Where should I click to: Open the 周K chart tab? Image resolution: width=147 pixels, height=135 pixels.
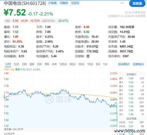(32, 64)
